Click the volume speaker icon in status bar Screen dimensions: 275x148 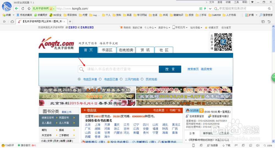coord(258,145)
